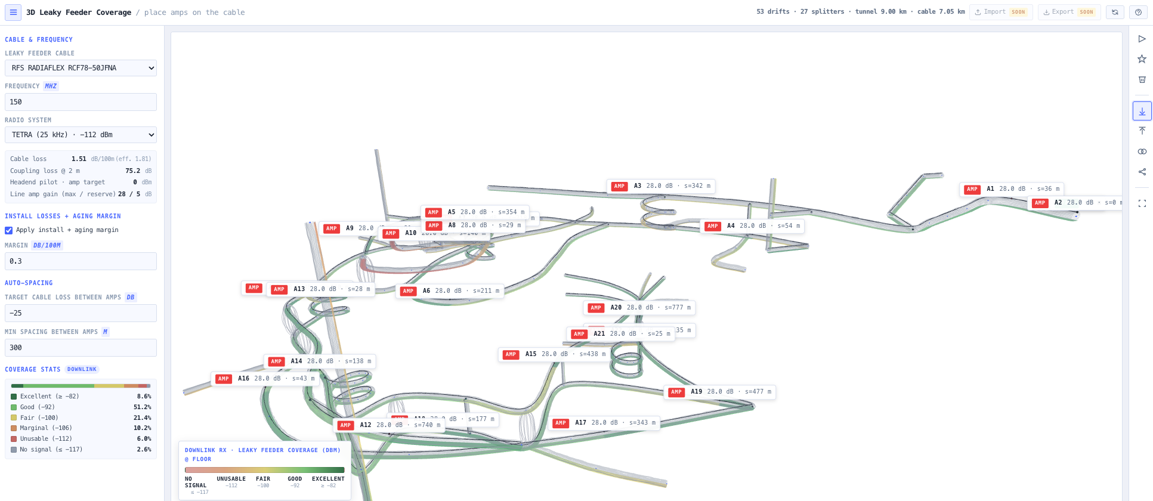
Task: Open the Radio System dropdown
Action: pos(81,135)
